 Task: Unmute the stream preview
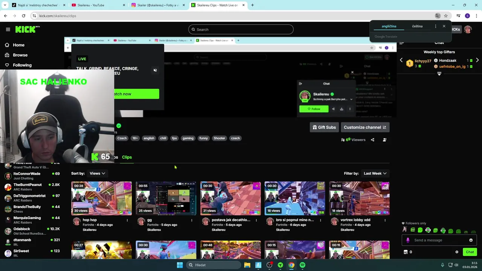155,70
